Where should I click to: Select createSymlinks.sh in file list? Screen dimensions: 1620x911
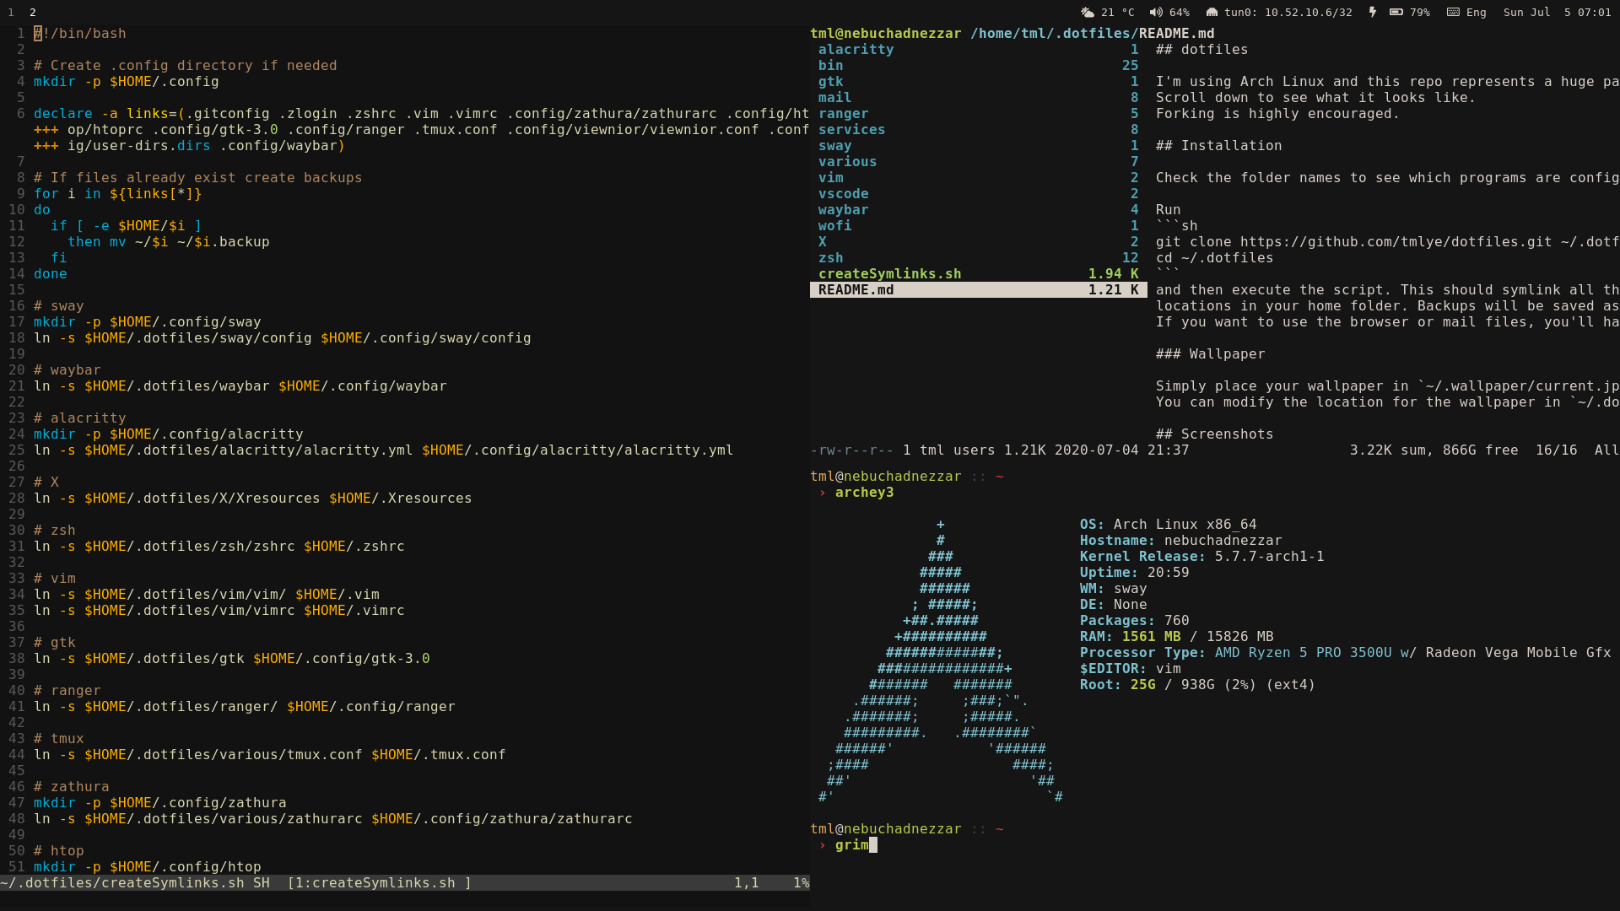(889, 274)
